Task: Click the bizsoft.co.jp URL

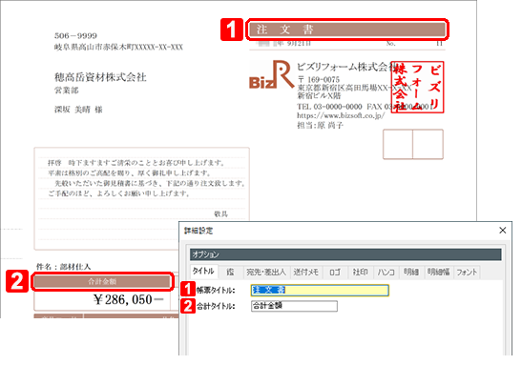Action: coord(341,115)
